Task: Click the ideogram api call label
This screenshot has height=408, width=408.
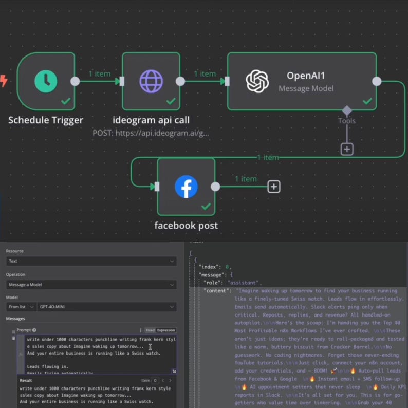Action: click(151, 120)
